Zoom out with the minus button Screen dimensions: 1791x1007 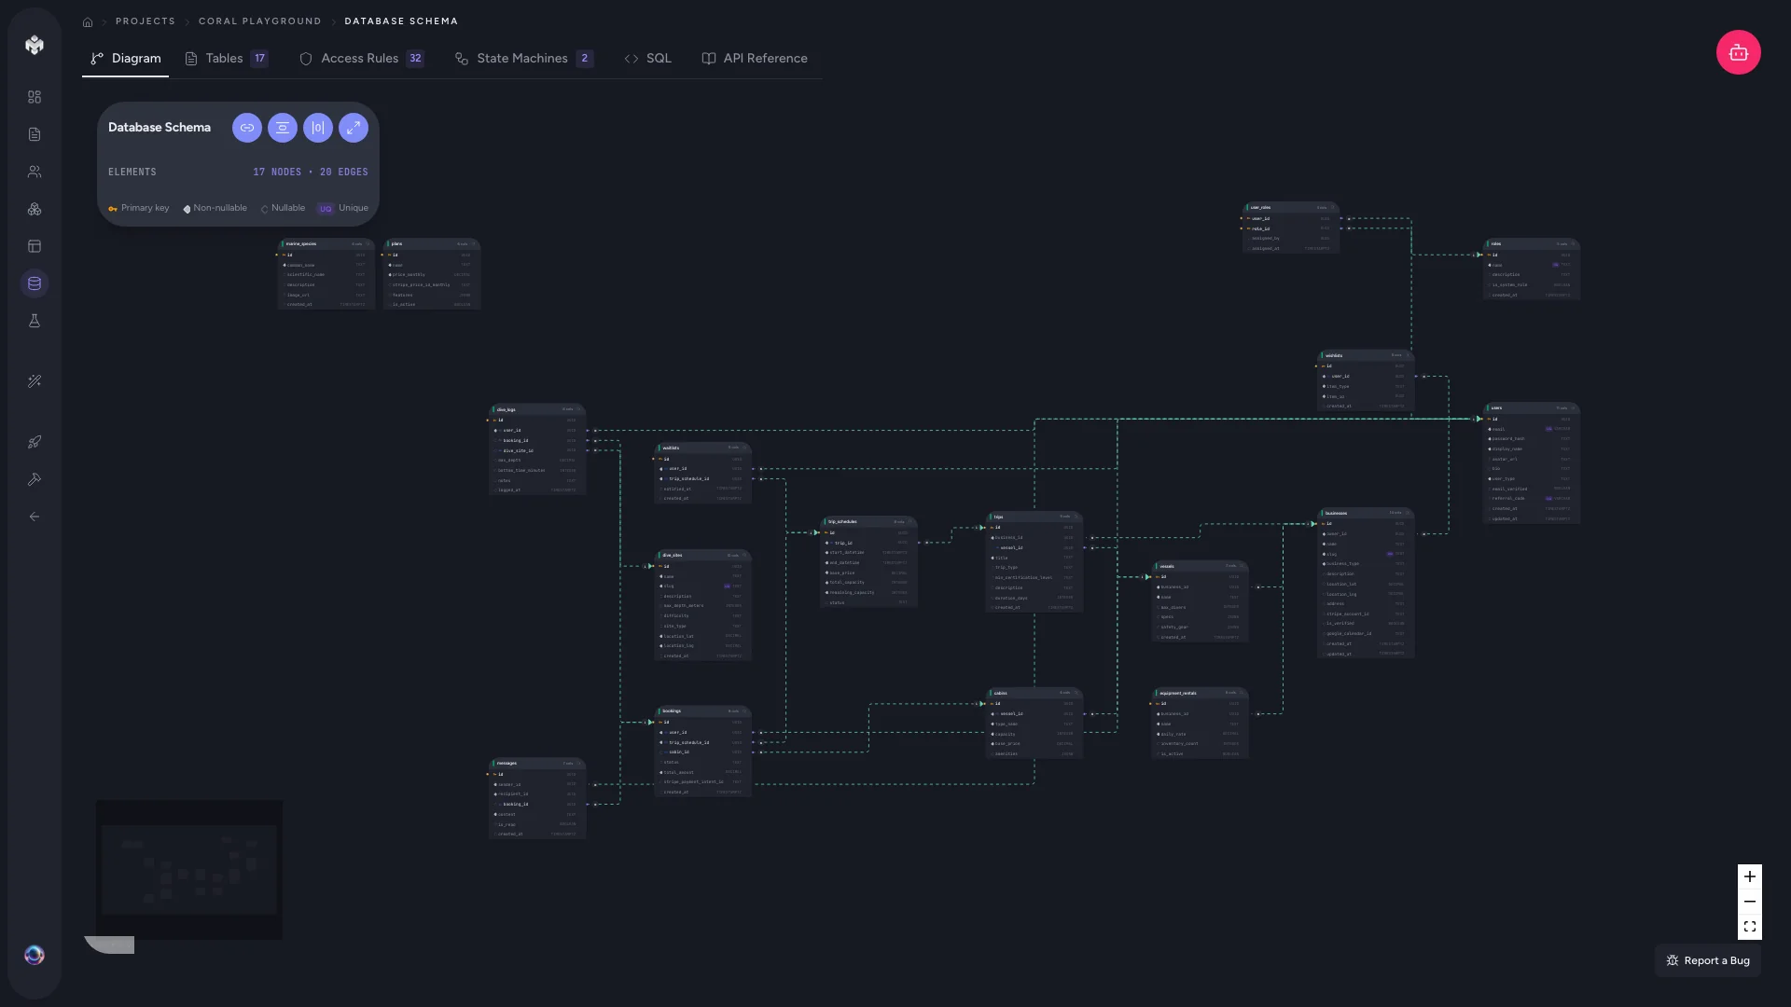[1750, 902]
